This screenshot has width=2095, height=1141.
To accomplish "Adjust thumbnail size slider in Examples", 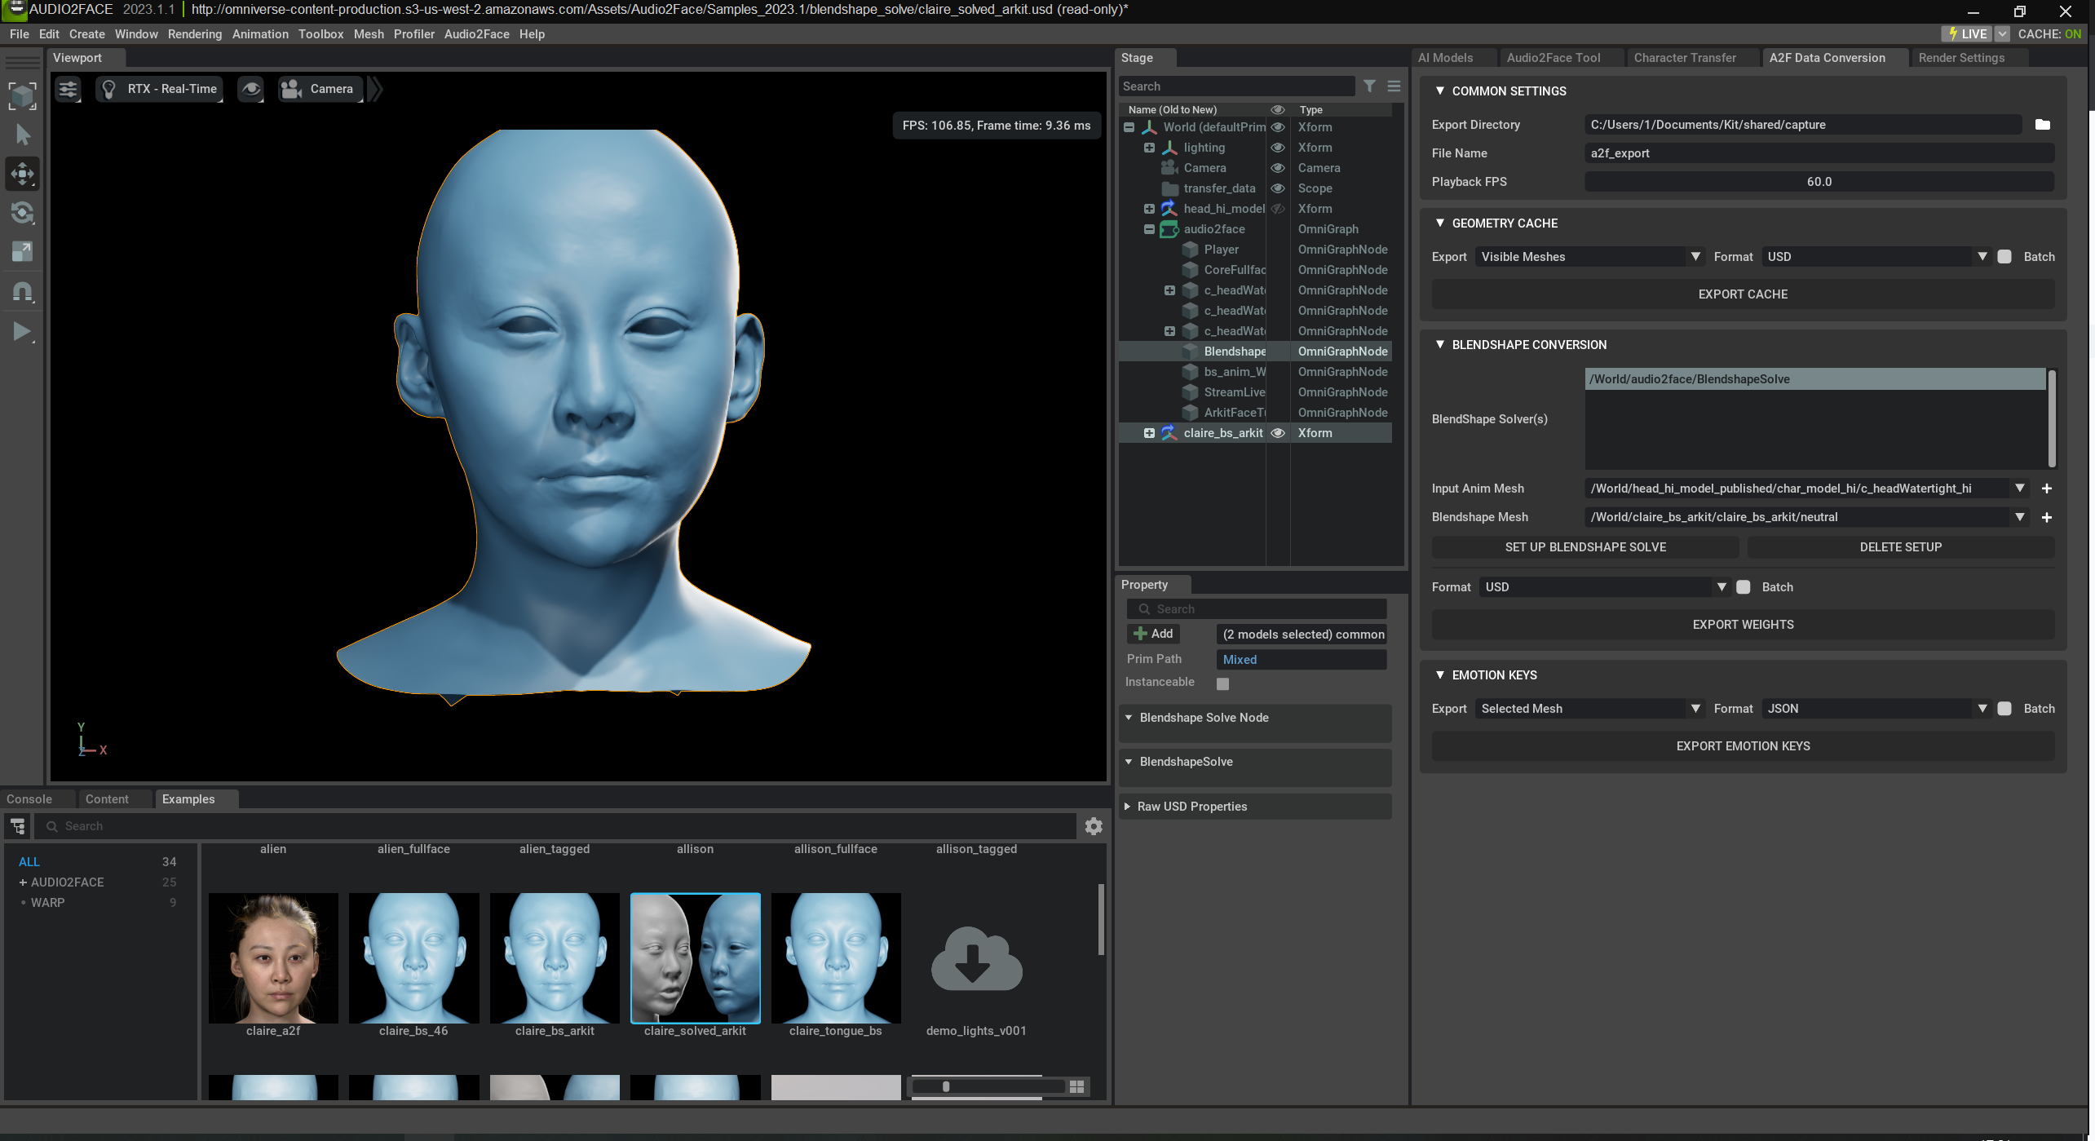I will coord(946,1086).
